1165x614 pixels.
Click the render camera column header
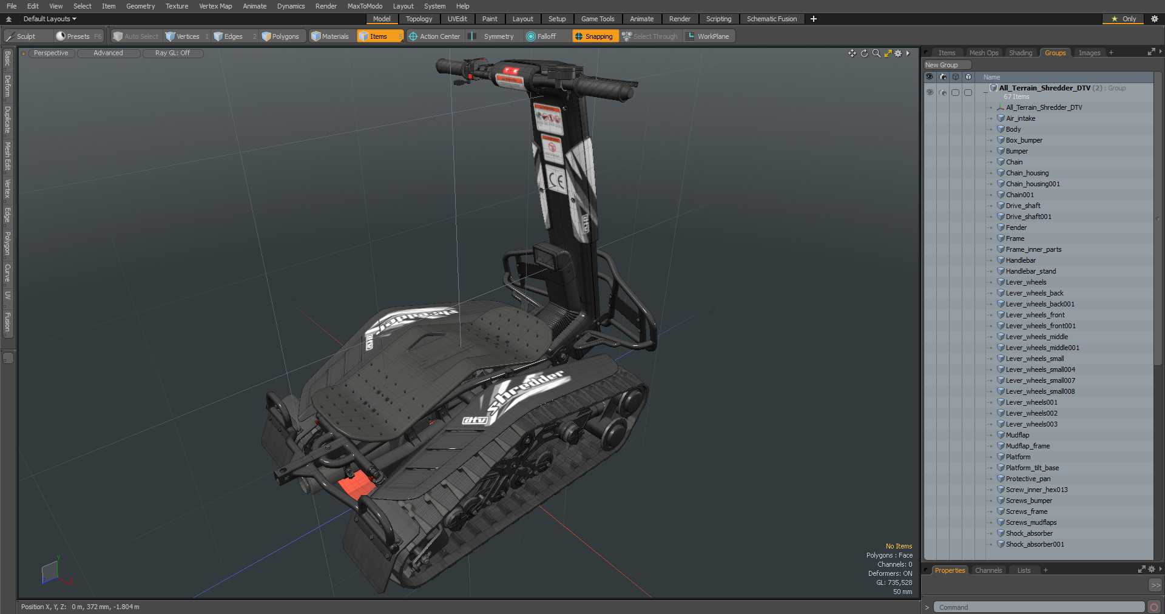click(942, 77)
